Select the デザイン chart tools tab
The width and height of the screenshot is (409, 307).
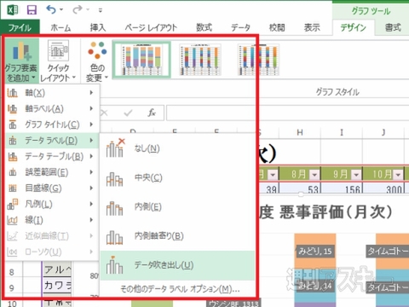(x=353, y=27)
